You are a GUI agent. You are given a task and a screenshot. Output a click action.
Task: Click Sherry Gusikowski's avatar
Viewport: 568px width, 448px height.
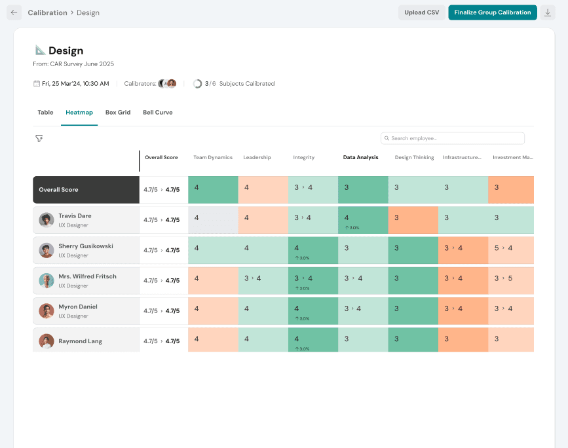pos(47,250)
